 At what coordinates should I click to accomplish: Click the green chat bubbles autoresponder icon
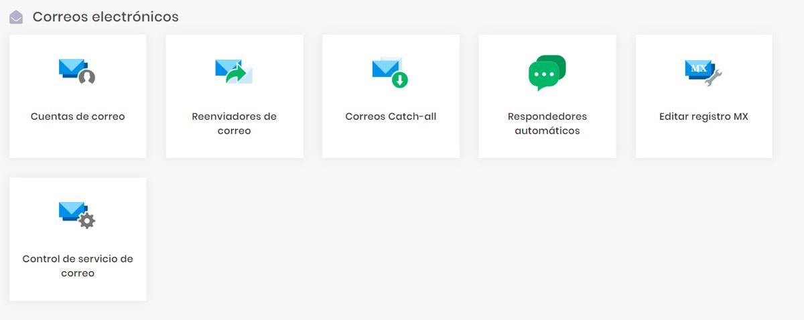[547, 73]
